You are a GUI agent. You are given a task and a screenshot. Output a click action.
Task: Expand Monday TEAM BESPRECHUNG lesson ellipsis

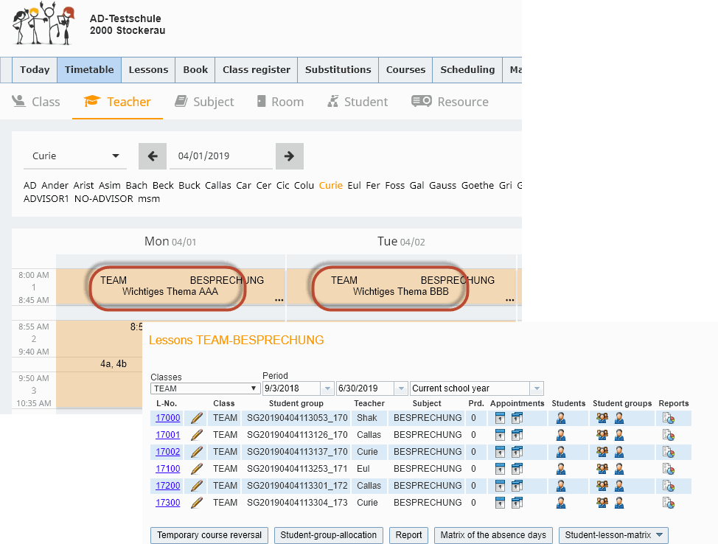[x=279, y=300]
